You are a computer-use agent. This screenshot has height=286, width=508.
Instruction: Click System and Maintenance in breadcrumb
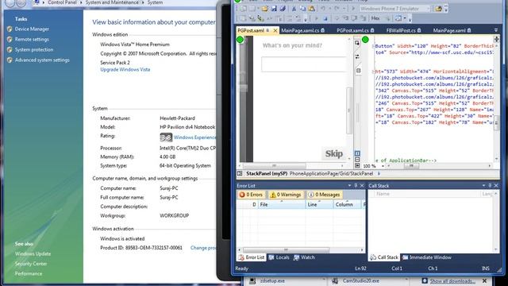pos(112,2)
